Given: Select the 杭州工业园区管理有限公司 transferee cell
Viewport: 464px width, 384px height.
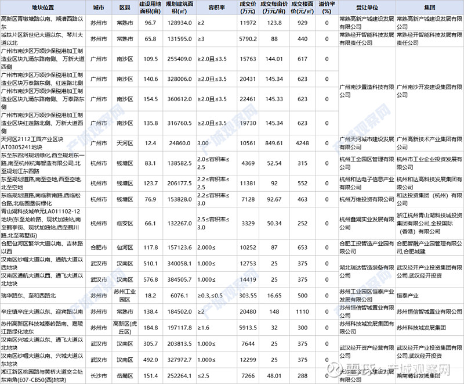Looking at the screenshot, I should [367, 163].
